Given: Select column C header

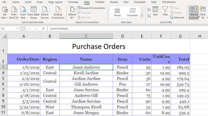Looking at the screenshot, I should point(86,36).
